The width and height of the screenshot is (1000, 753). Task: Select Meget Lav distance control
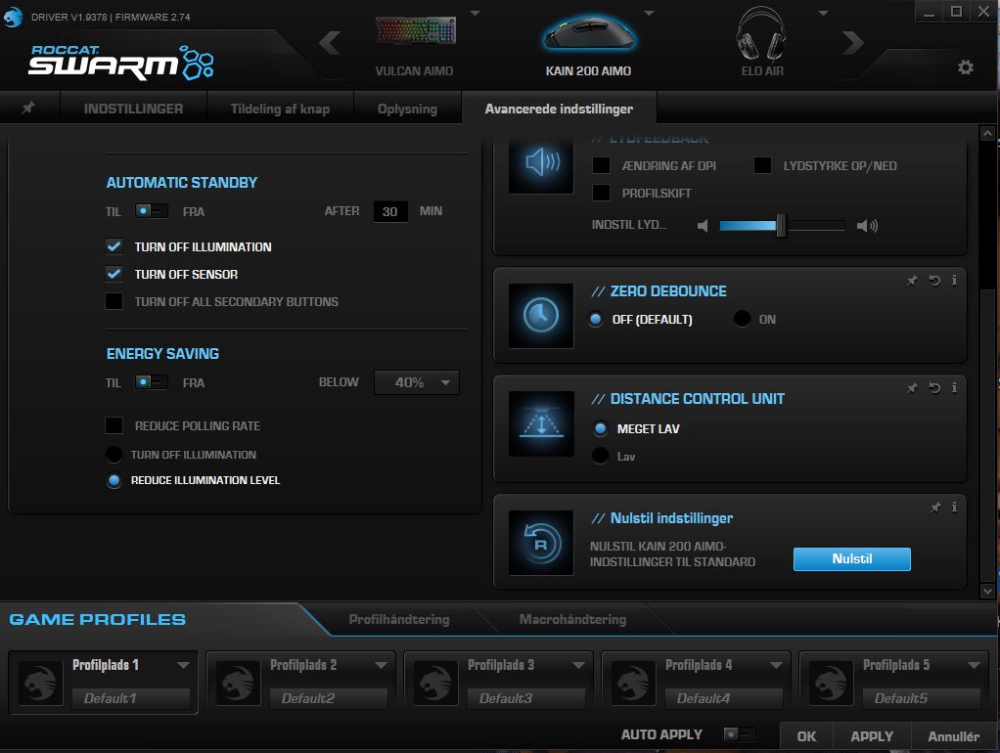(x=600, y=429)
